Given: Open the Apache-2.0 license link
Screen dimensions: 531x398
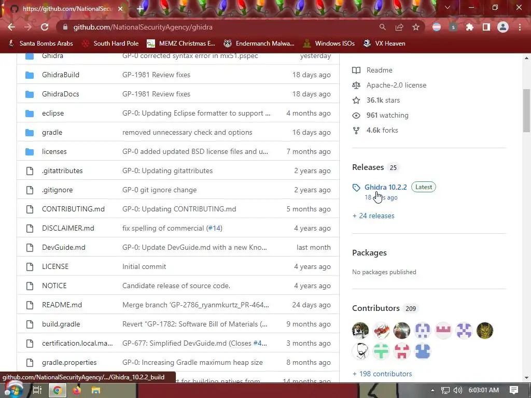Looking at the screenshot, I should (x=396, y=86).
